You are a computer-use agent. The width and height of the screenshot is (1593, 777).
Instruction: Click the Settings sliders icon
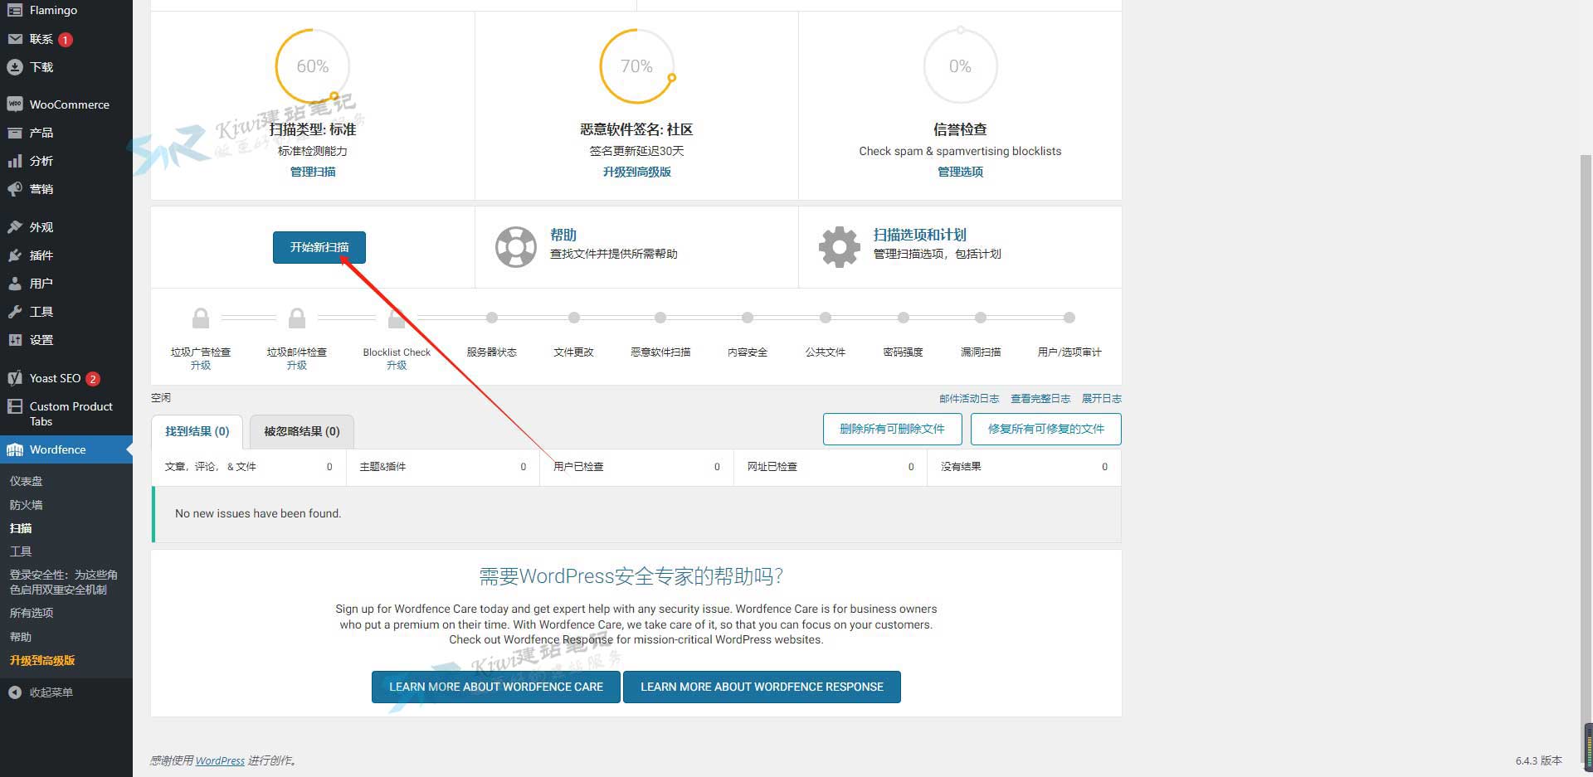tap(15, 340)
